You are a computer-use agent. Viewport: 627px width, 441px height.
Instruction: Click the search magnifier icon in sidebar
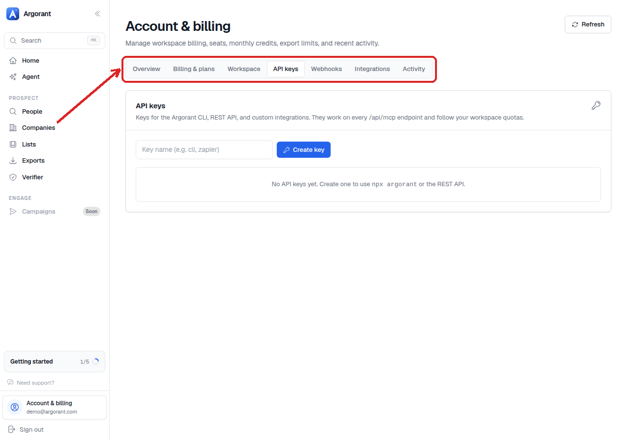[x=13, y=41]
